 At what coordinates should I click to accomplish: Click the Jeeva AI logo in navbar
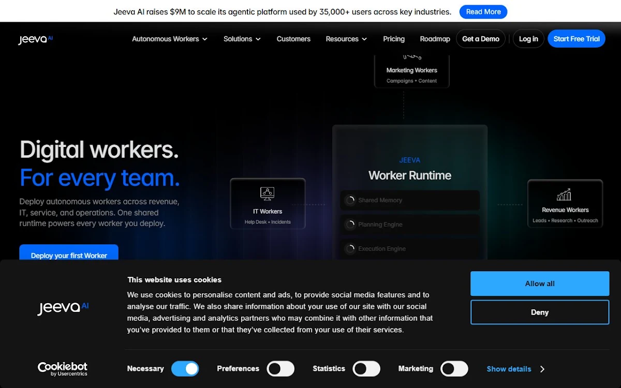36,39
